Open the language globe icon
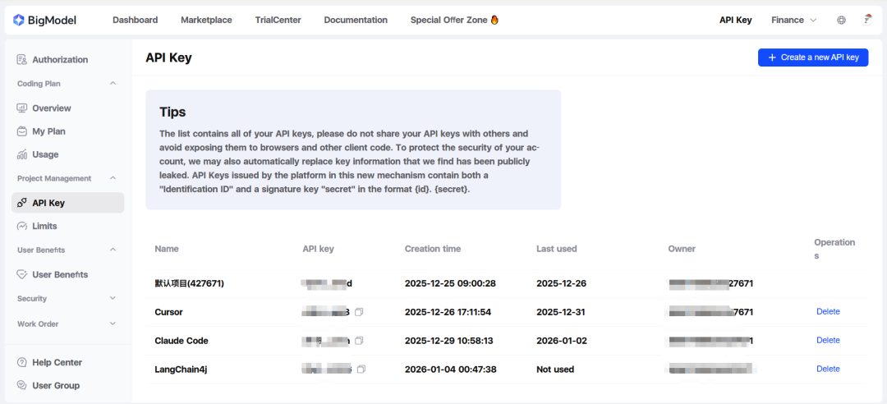This screenshot has width=887, height=404. 841,20
